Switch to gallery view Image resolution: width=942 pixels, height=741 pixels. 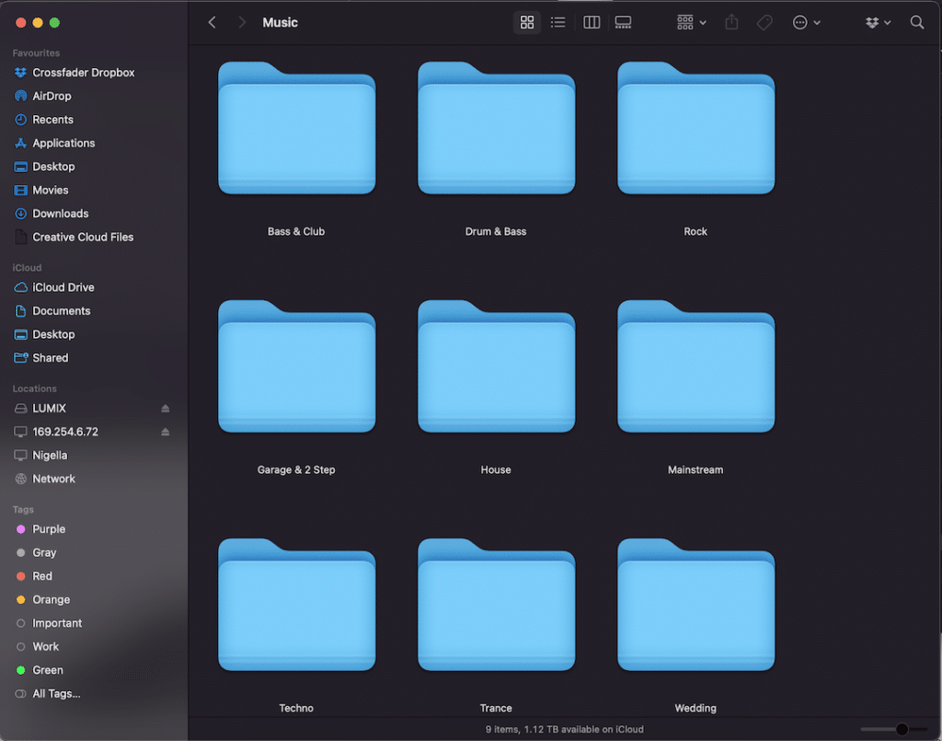623,22
